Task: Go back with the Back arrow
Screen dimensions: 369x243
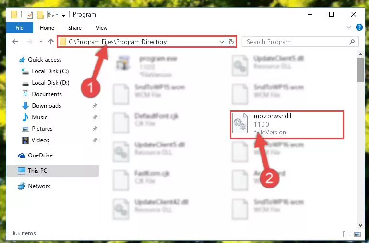Action: click(x=15, y=42)
